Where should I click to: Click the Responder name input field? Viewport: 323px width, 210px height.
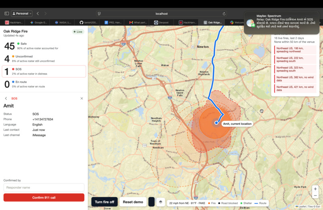(x=44, y=188)
